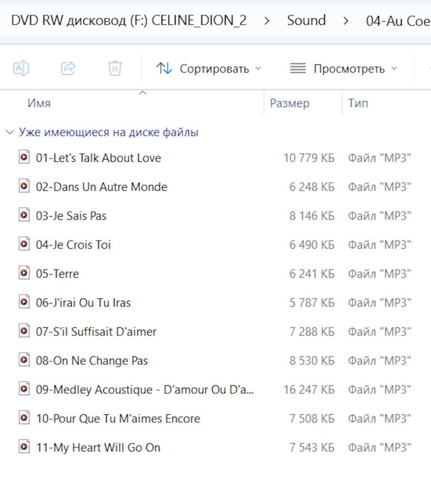Screen dimensions: 431x490
Task: Click the Rename toolbar icon
Action: click(x=21, y=68)
